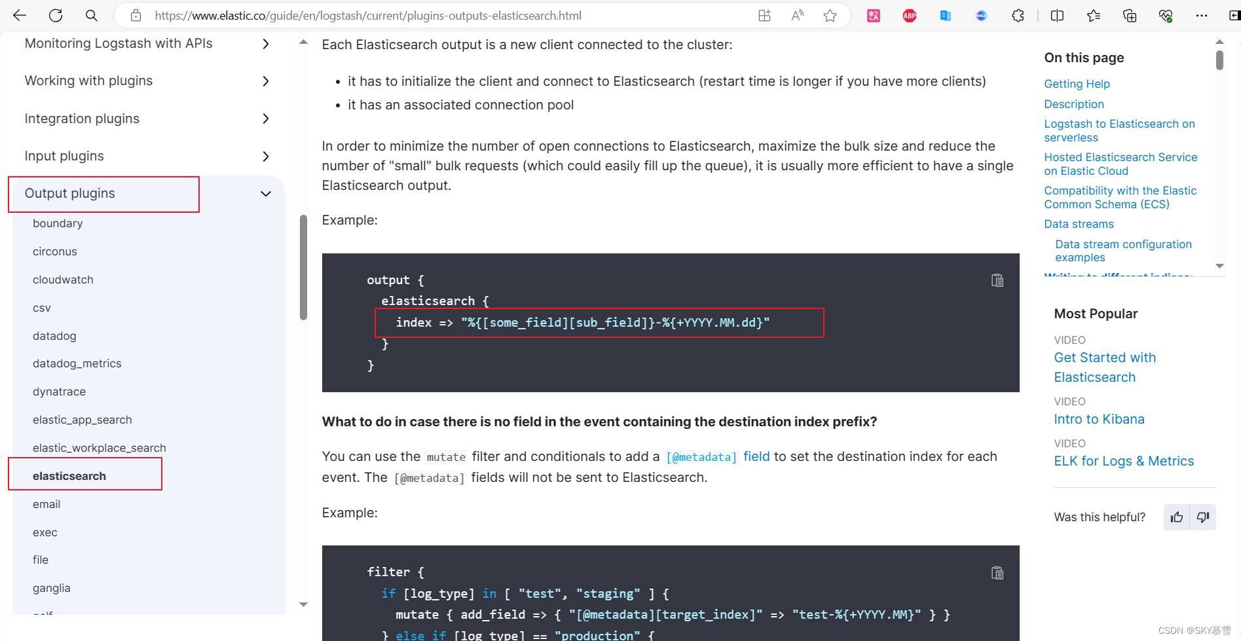
Task: Open the boundary output plugin page
Action: (58, 223)
